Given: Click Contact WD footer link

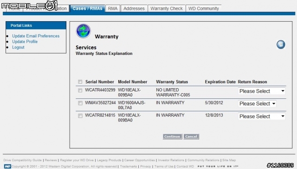Looking at the screenshot, I should tap(185, 167).
